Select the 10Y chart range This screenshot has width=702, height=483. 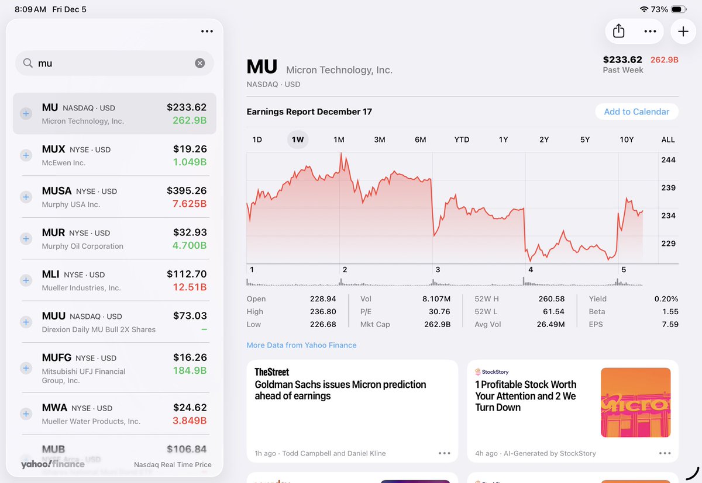coord(627,140)
